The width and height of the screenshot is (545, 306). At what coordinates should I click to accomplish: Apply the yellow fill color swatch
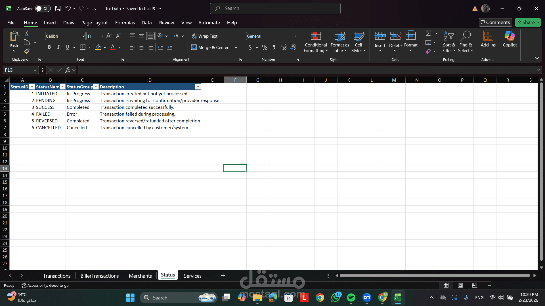98,47
